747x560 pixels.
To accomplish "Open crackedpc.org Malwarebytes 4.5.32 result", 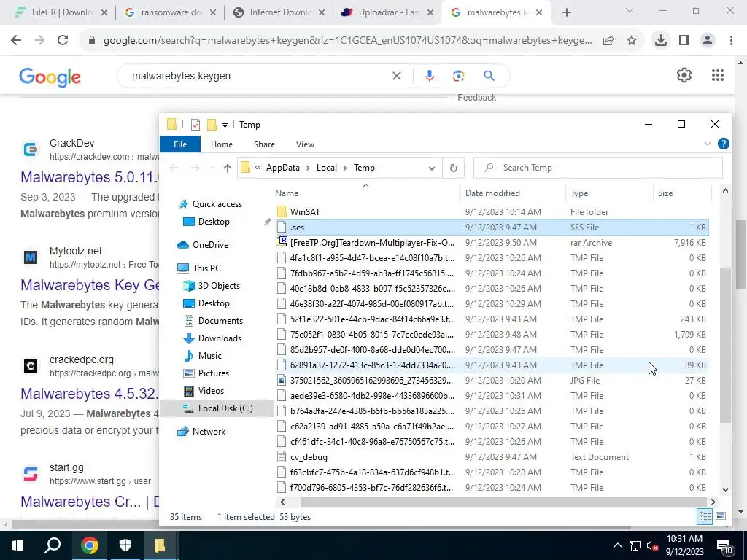I will [90, 393].
